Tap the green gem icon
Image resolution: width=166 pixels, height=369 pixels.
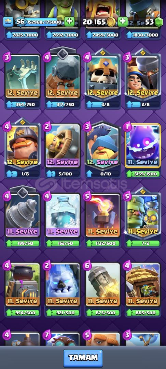[x=159, y=22]
